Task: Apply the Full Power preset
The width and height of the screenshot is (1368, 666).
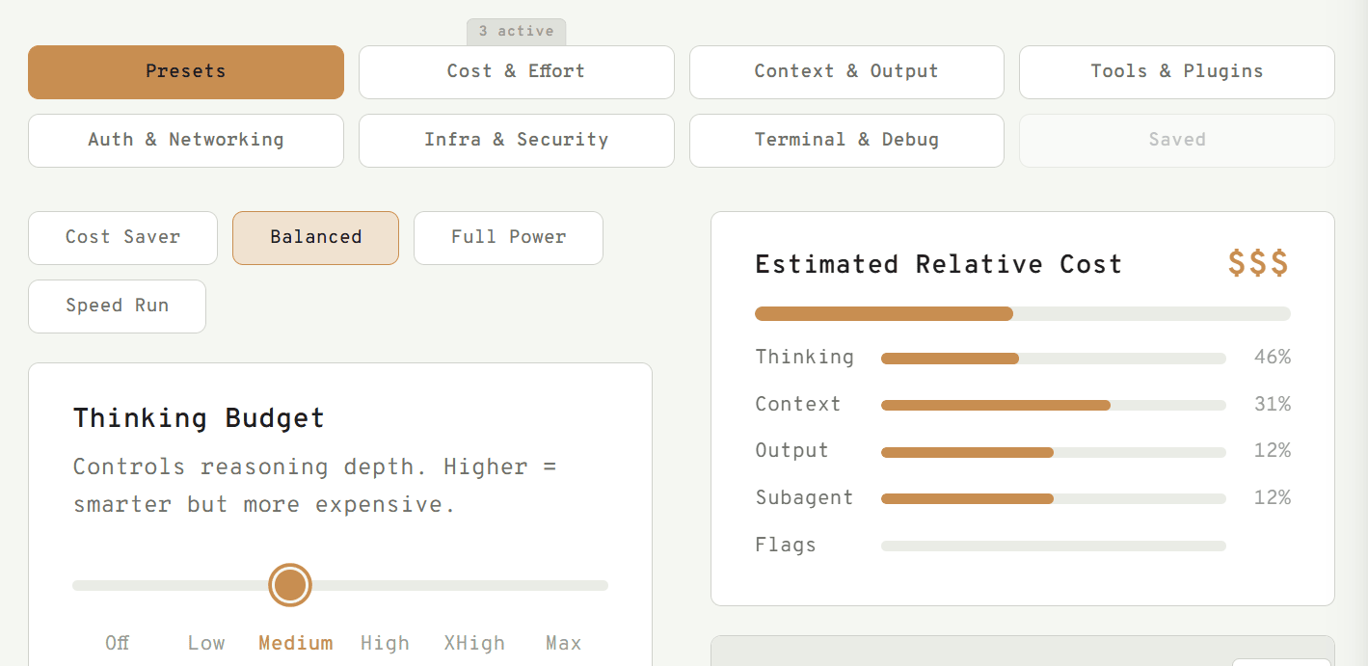Action: (x=508, y=237)
